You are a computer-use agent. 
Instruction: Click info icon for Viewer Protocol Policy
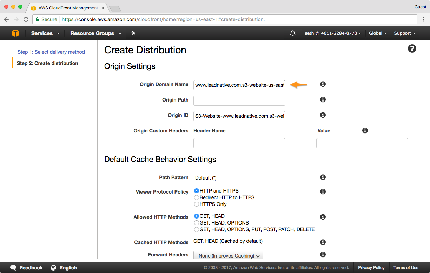click(x=323, y=192)
